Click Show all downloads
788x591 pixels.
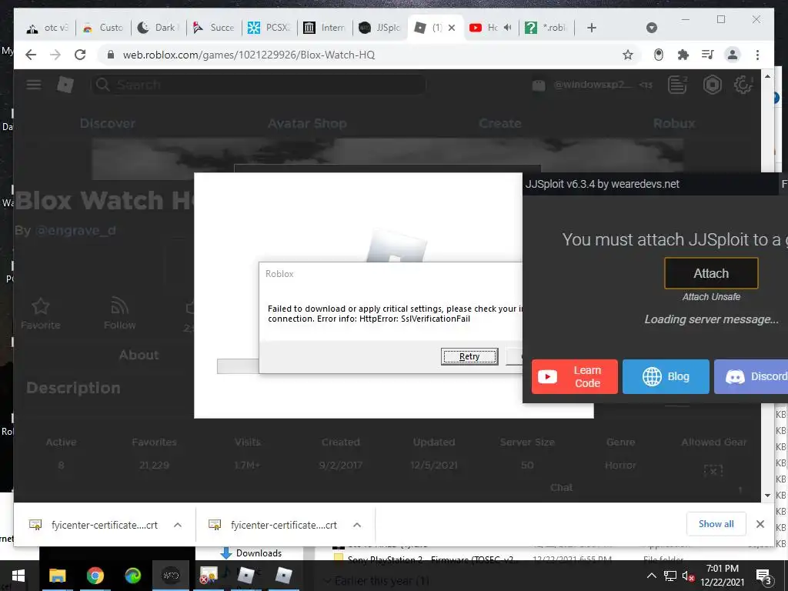tap(716, 524)
